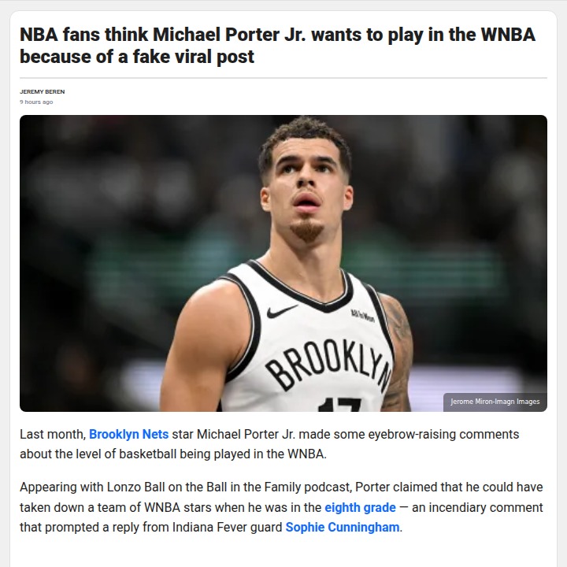
Task: Click the Nike swoosh on the jersey
Action: click(x=282, y=311)
